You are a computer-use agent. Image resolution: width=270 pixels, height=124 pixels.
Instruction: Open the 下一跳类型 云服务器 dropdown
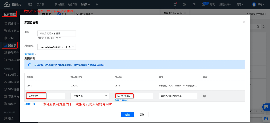(89, 96)
